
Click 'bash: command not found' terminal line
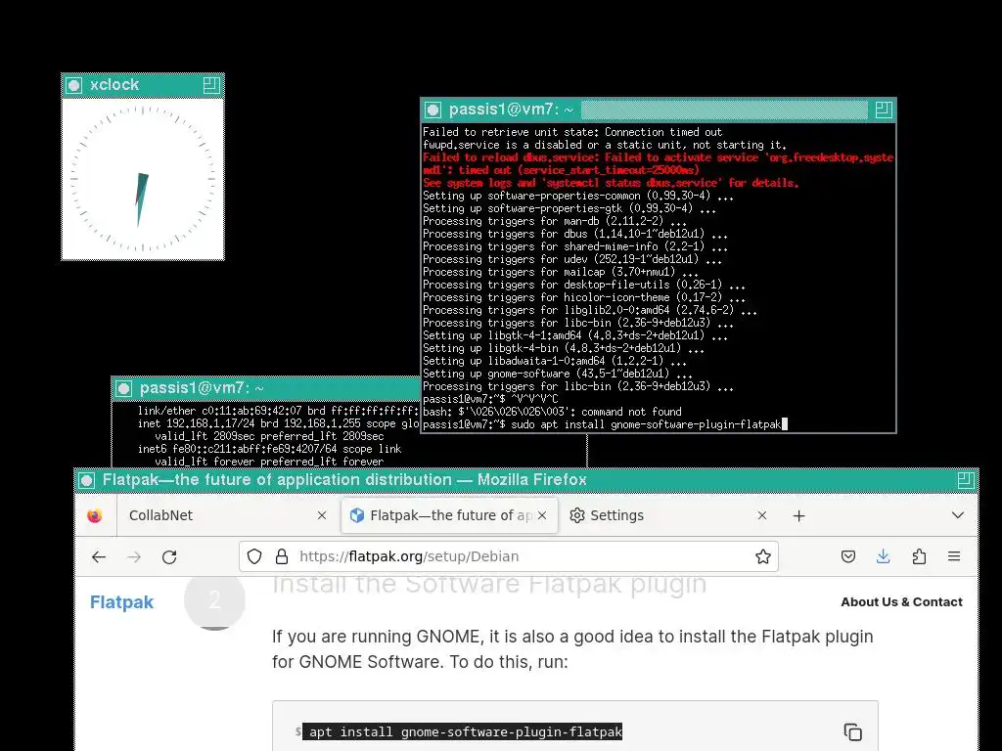tap(552, 412)
